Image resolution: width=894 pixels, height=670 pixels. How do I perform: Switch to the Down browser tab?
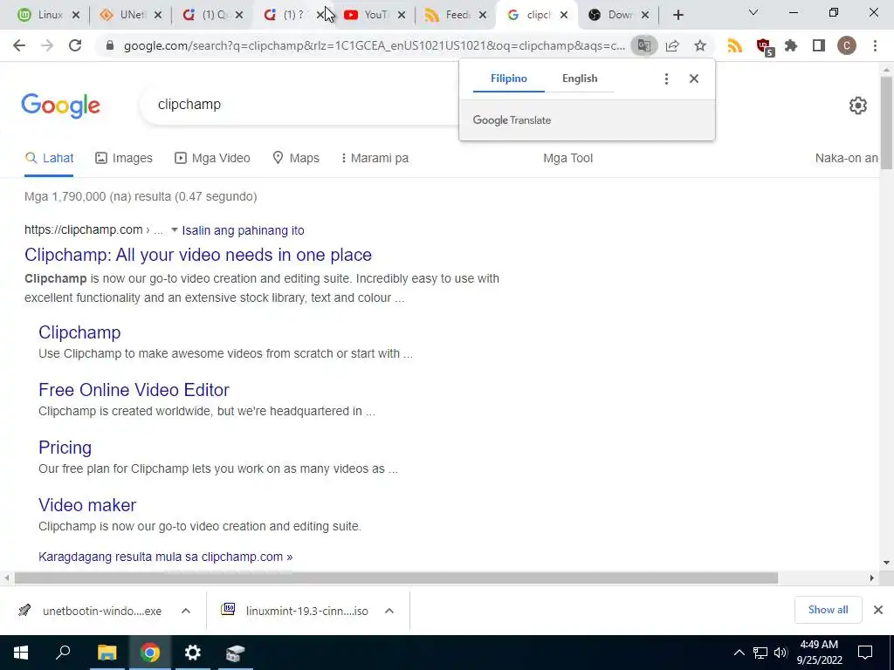pos(618,16)
